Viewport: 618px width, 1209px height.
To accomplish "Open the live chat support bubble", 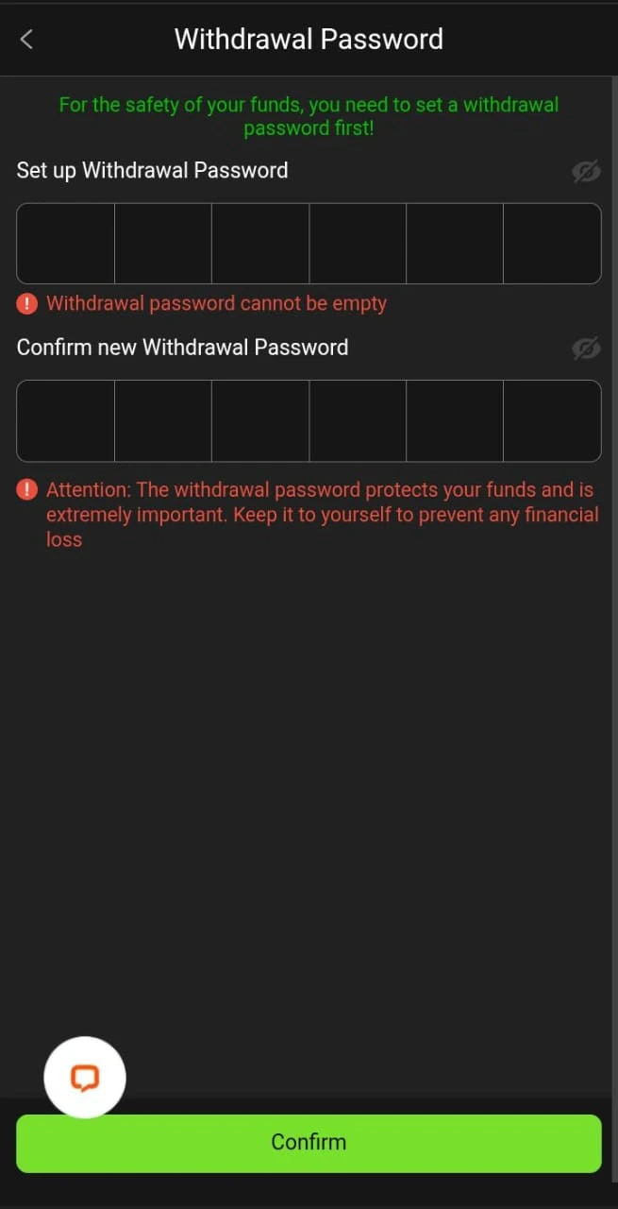I will [85, 1078].
